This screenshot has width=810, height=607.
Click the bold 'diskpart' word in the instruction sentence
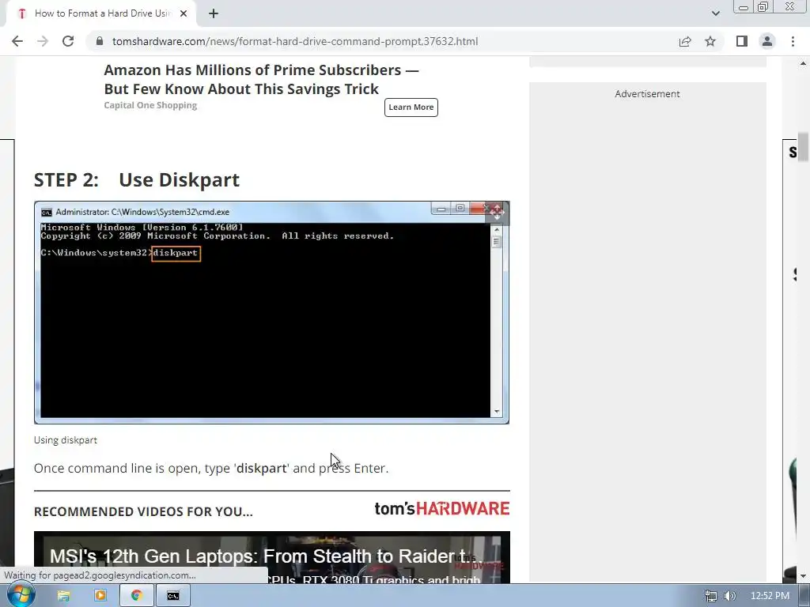click(261, 468)
